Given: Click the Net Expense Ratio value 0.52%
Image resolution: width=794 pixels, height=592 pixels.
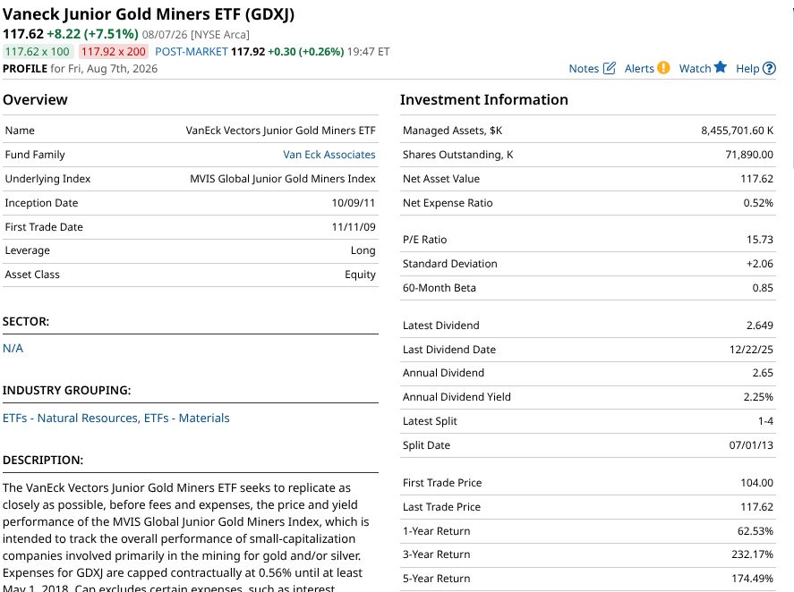Looking at the screenshot, I should click(x=758, y=203).
